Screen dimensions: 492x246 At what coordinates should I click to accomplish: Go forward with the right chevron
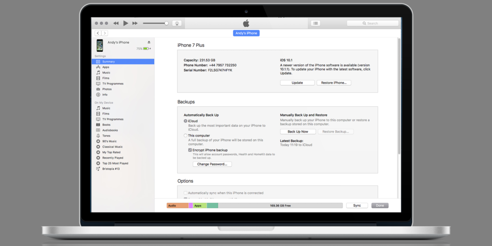pyautogui.click(x=104, y=33)
